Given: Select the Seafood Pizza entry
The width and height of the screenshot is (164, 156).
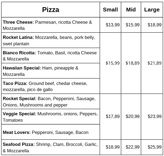Looking at the screenshot, I should point(51,147).
